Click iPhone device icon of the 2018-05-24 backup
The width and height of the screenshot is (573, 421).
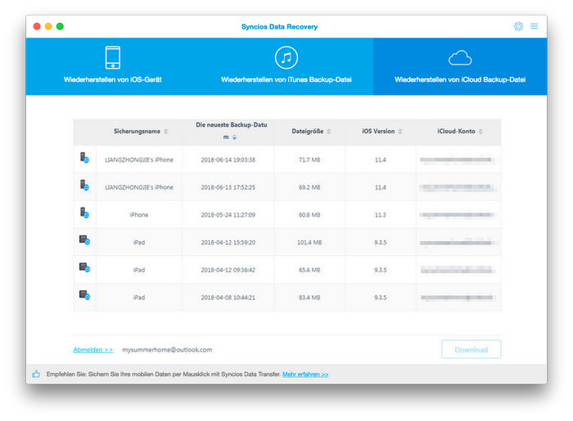point(85,213)
